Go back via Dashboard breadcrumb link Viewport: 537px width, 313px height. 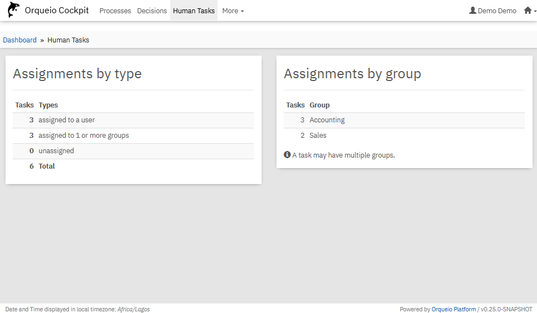20,40
